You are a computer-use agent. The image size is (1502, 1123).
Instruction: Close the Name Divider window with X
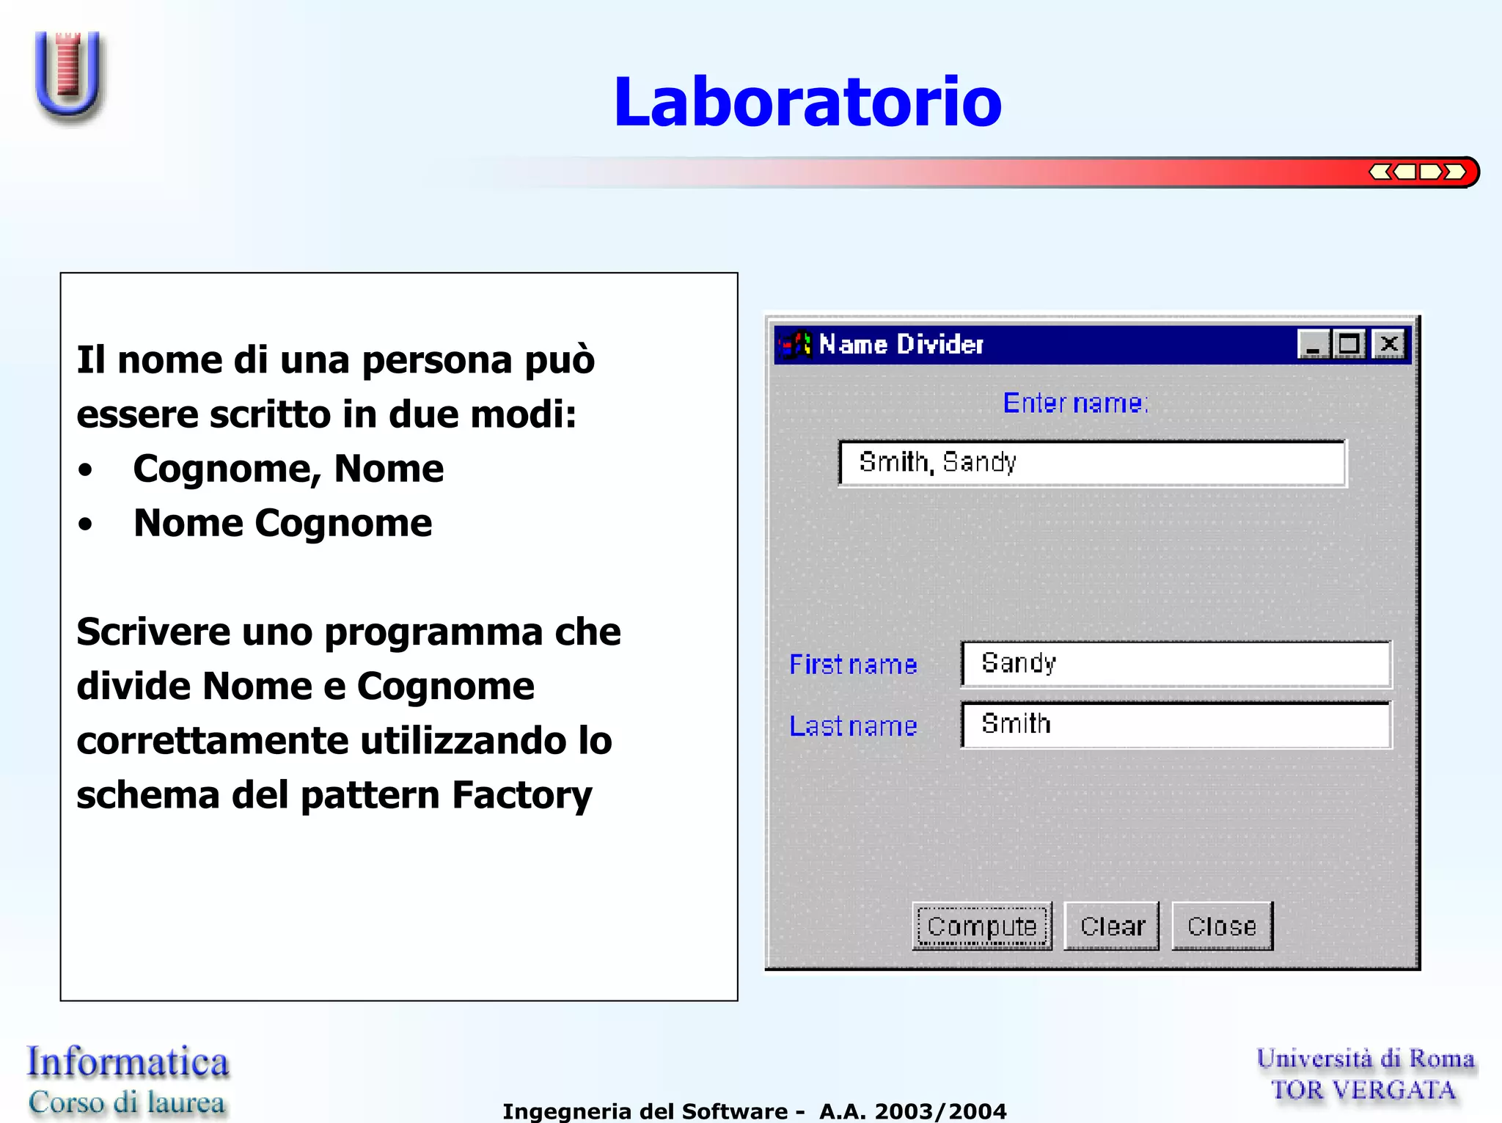click(1388, 344)
